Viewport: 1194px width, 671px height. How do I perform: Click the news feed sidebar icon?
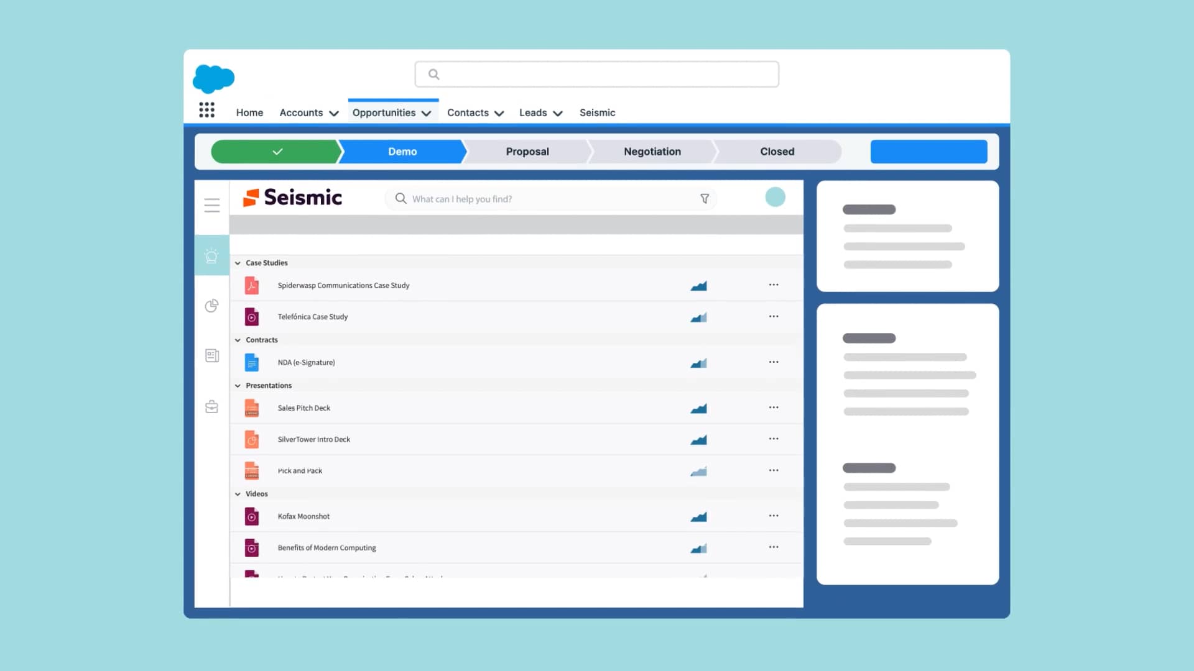coord(211,355)
